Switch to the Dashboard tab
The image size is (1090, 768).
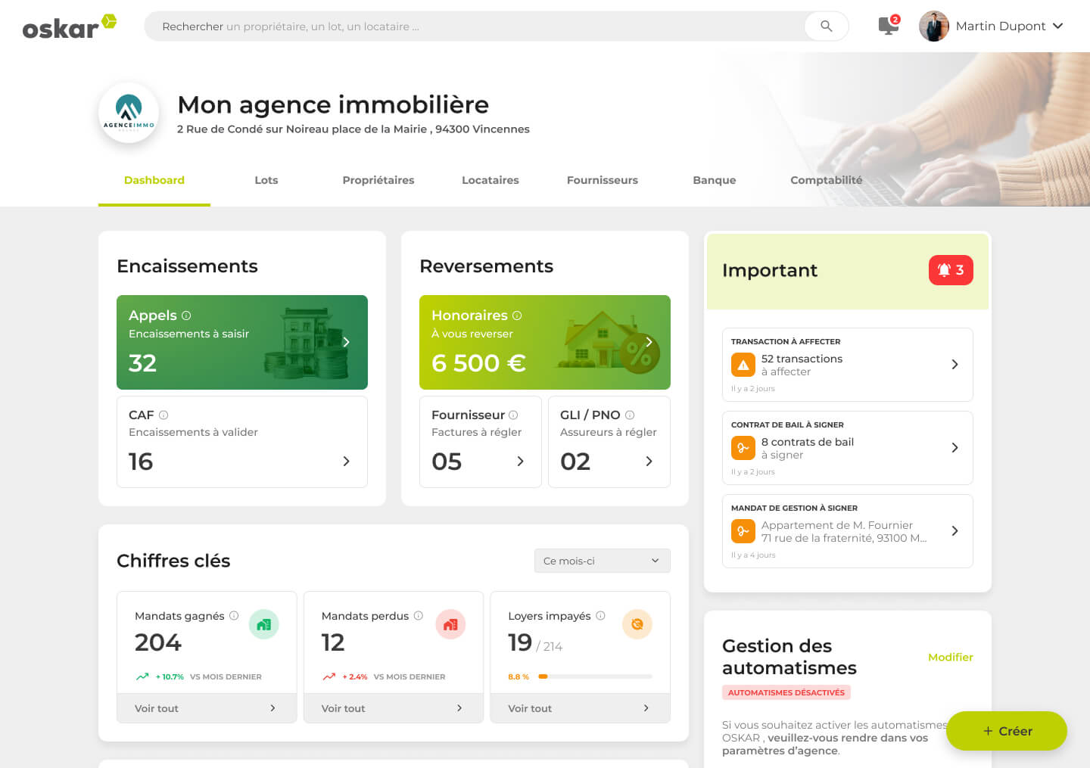pyautogui.click(x=154, y=180)
